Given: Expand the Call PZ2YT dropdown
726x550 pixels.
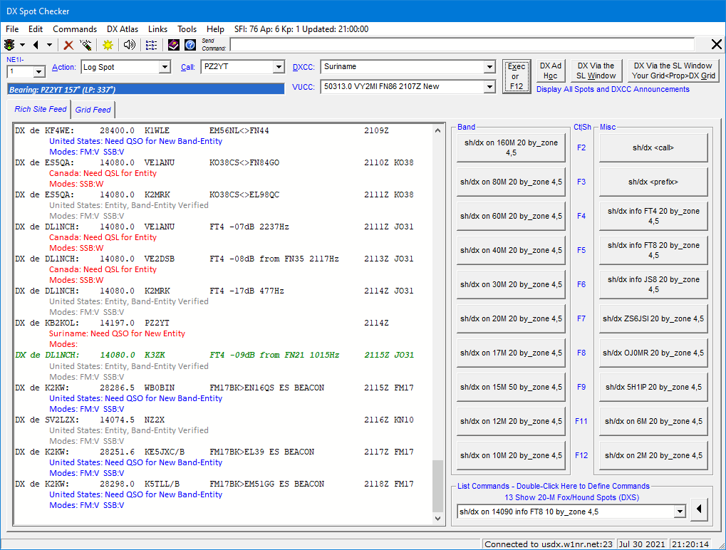Looking at the screenshot, I should tap(279, 67).
